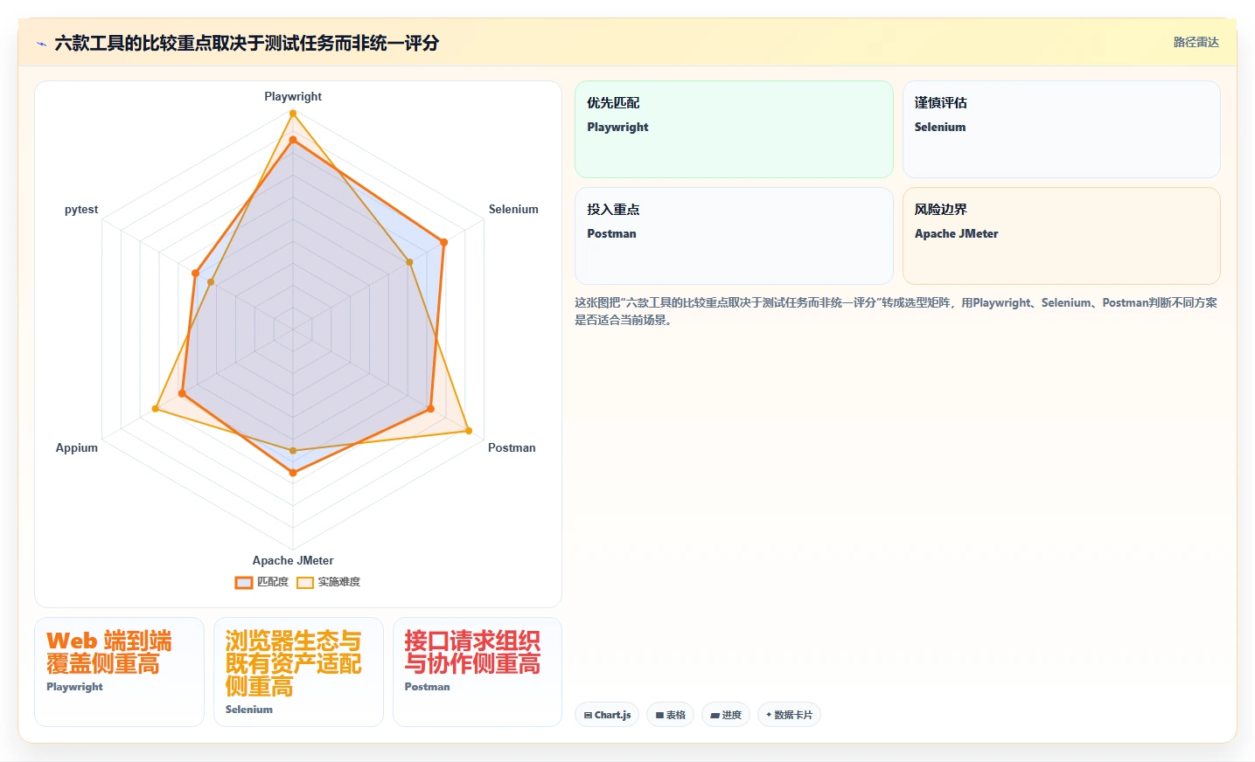
Task: Click the Selenium axis label on the radar chart
Action: coord(513,209)
